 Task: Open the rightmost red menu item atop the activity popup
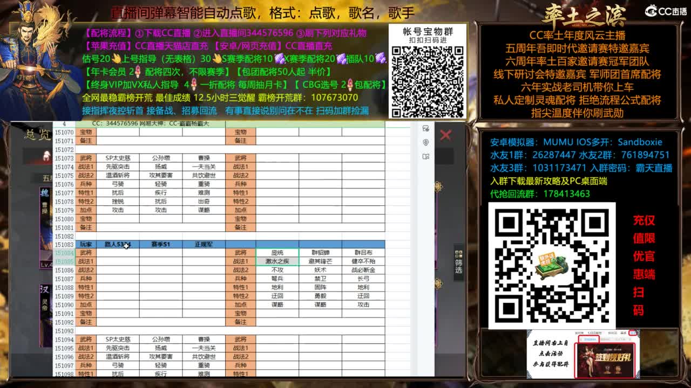click(633, 332)
